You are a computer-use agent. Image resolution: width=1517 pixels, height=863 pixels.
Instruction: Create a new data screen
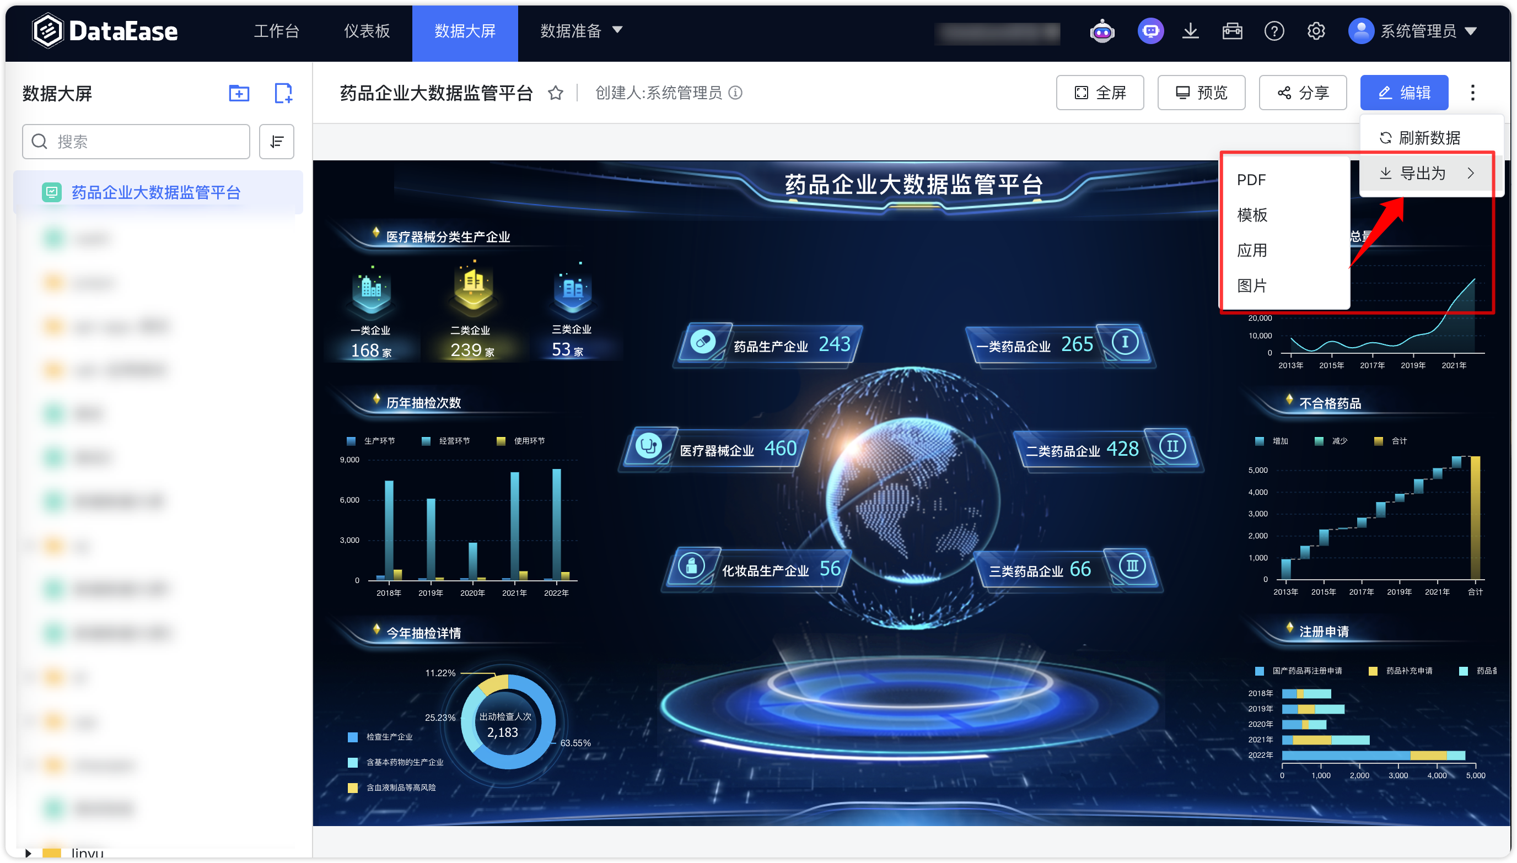pyautogui.click(x=283, y=93)
